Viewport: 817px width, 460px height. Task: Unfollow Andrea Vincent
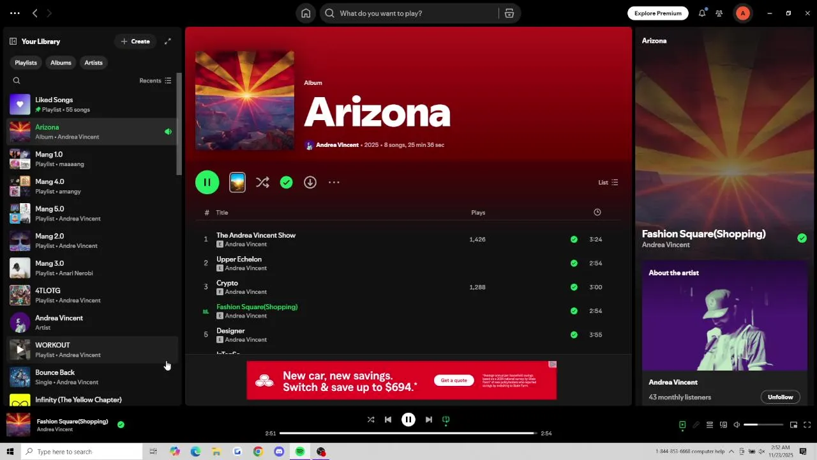(x=780, y=397)
